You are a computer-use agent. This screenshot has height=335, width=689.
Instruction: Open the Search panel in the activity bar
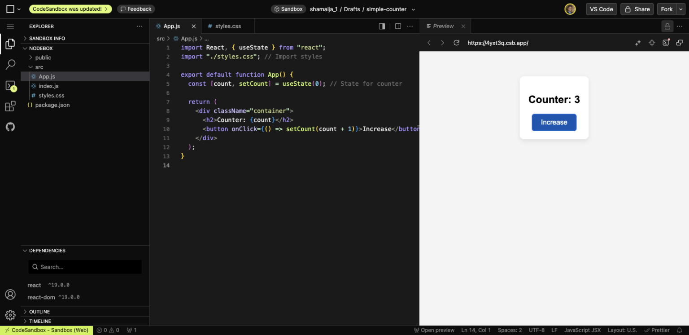(x=10, y=64)
